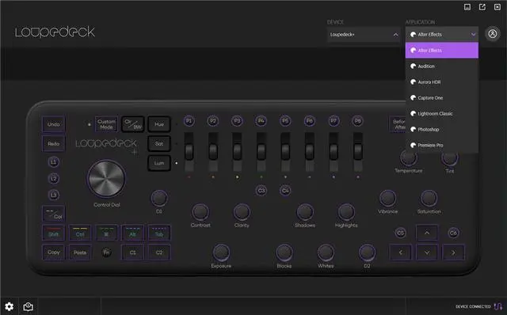Click the Control Dial knob

point(106,178)
